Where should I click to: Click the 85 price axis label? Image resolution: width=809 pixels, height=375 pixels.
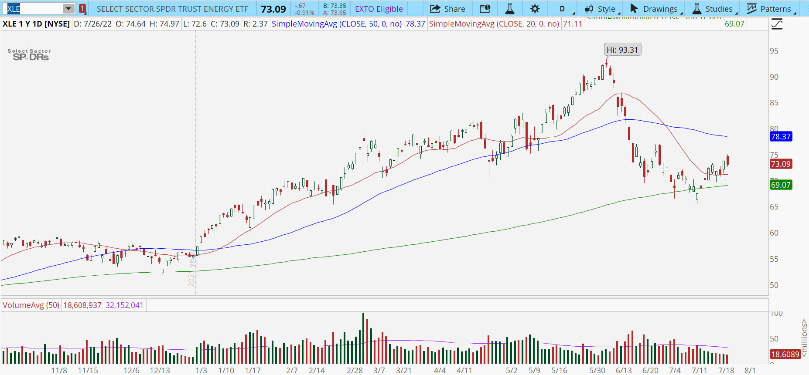(774, 103)
